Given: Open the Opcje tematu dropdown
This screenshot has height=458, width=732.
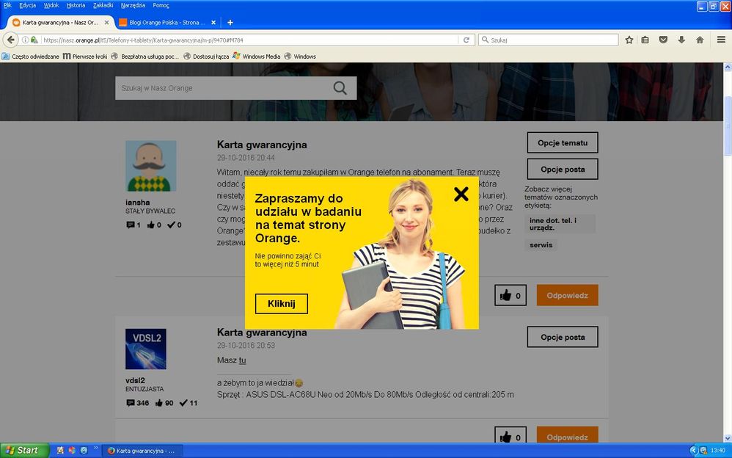Looking at the screenshot, I should pyautogui.click(x=563, y=142).
